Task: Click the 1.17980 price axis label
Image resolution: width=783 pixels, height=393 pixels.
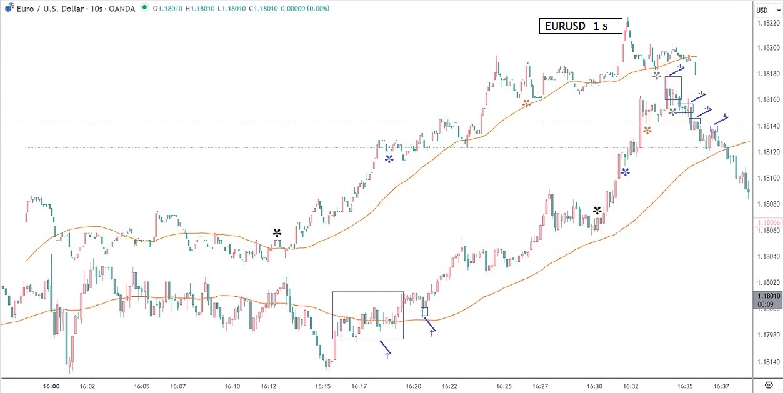Action: [767, 336]
